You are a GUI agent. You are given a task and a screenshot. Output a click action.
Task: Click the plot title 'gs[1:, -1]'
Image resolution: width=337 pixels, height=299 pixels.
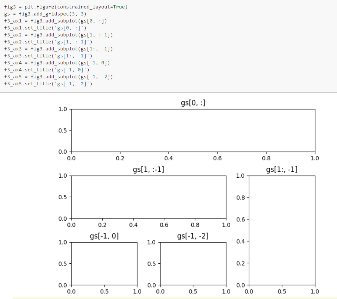point(282,170)
